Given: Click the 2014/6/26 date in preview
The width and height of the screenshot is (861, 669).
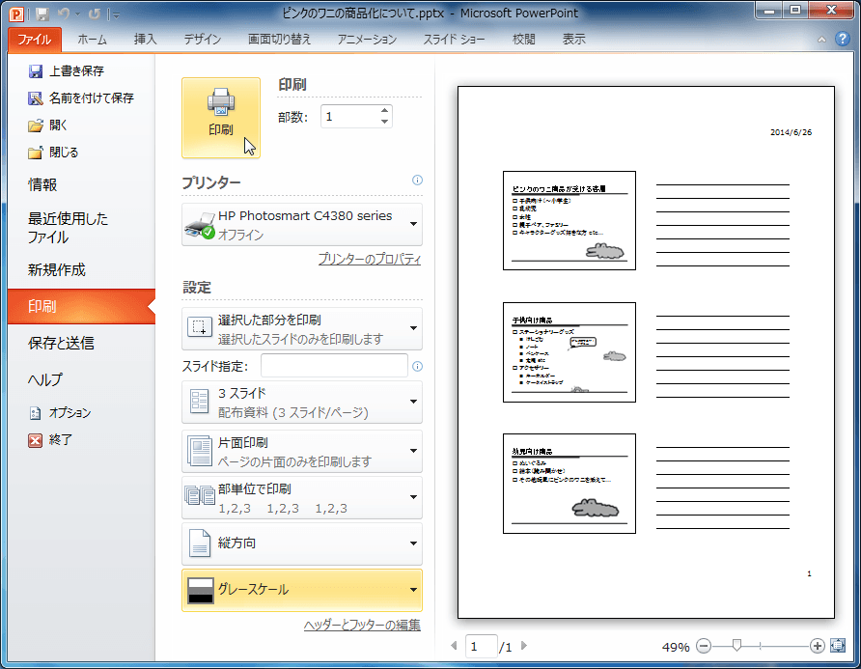Looking at the screenshot, I should click(791, 132).
